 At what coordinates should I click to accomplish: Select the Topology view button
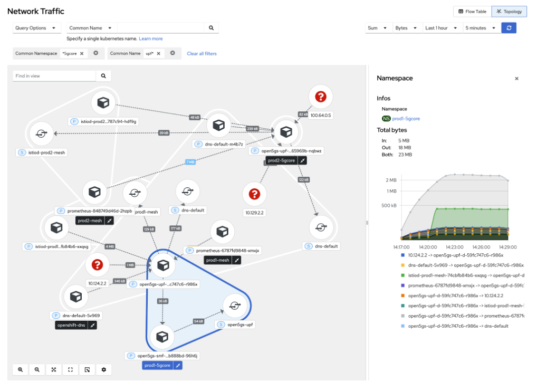click(x=509, y=12)
